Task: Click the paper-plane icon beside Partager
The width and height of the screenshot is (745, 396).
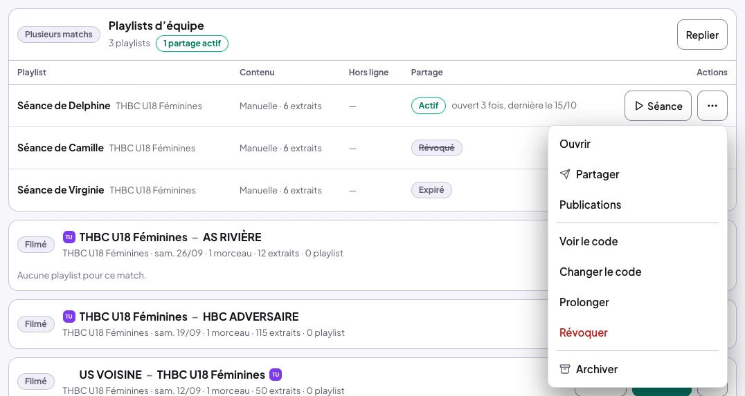Action: pos(565,174)
